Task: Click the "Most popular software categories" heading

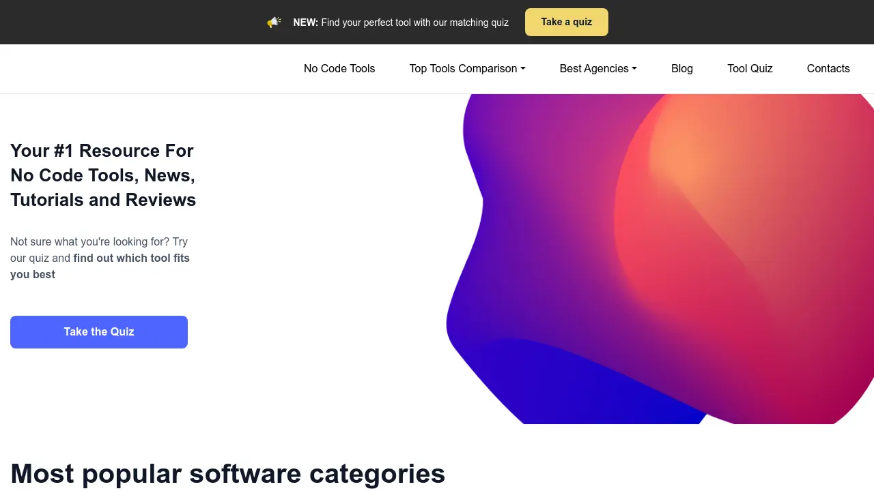Action: pos(228,473)
